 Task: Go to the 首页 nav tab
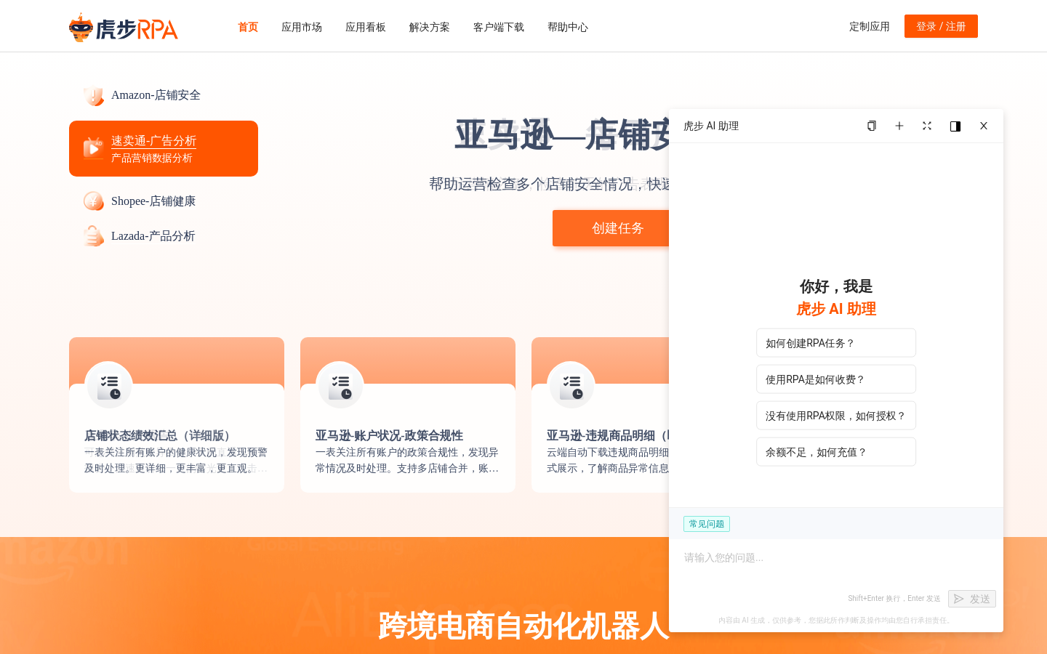pos(248,27)
